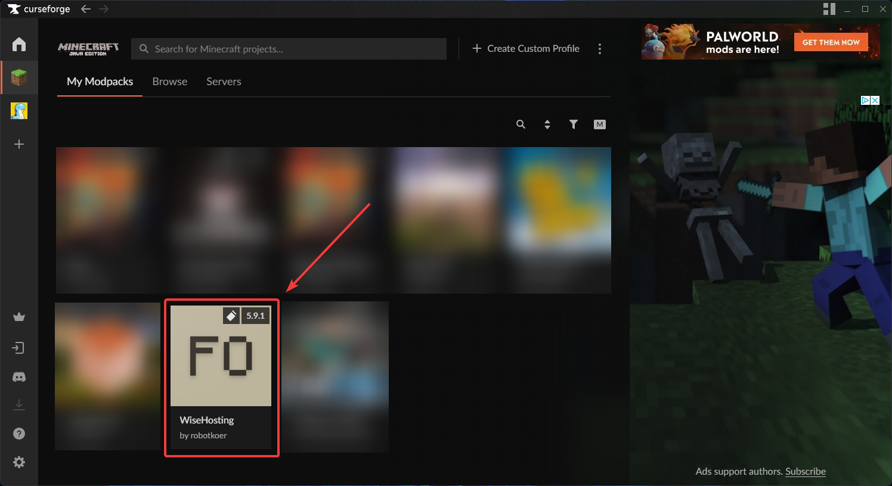892x486 pixels.
Task: Select the Minecraft grass block game icon
Action: click(19, 77)
